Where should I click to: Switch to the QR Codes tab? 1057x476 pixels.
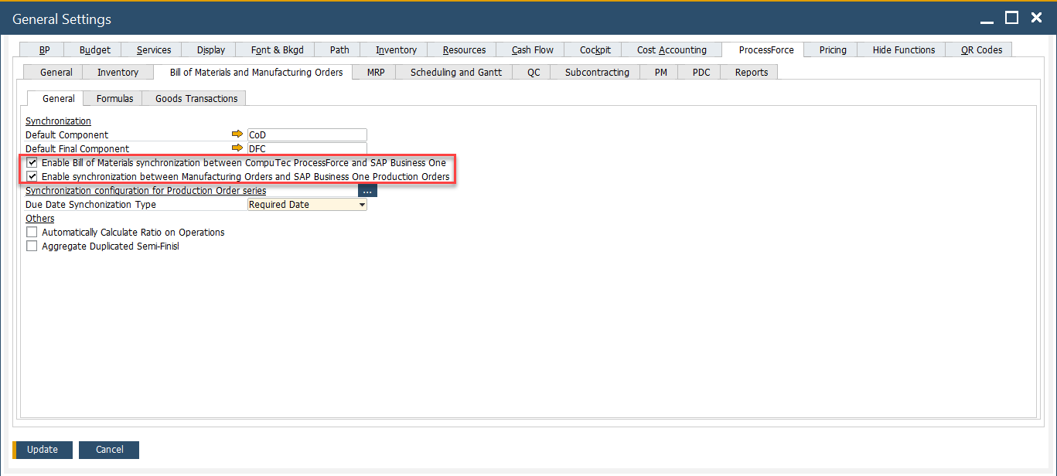coord(981,50)
